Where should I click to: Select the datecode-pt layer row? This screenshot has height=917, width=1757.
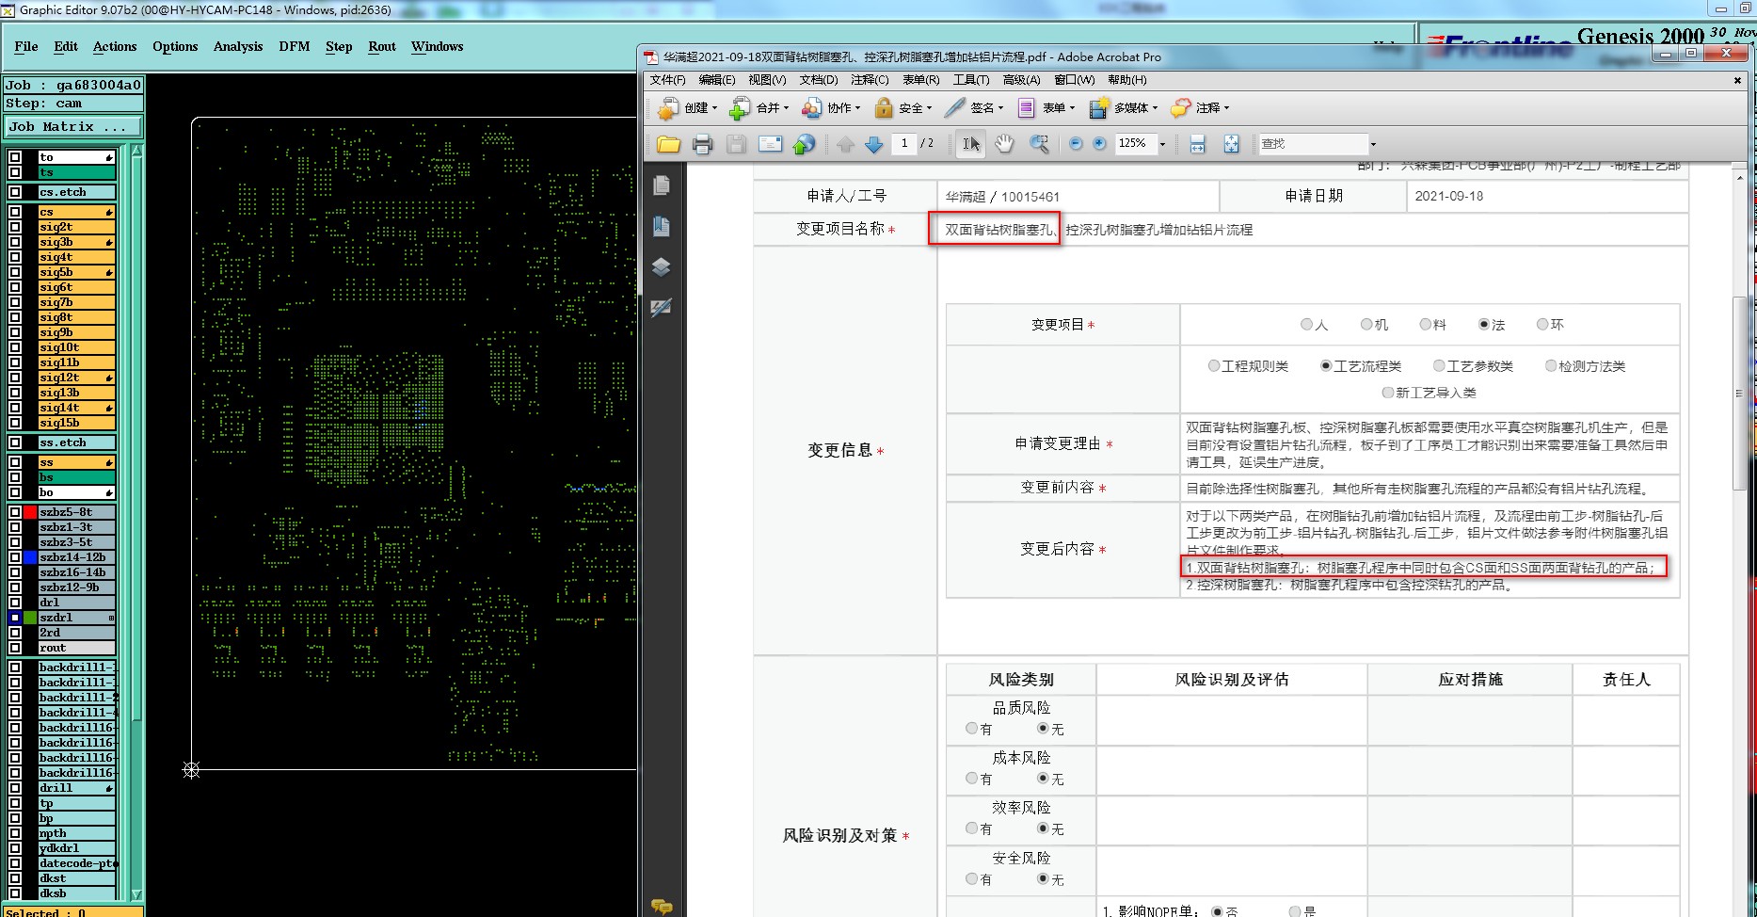[76, 863]
